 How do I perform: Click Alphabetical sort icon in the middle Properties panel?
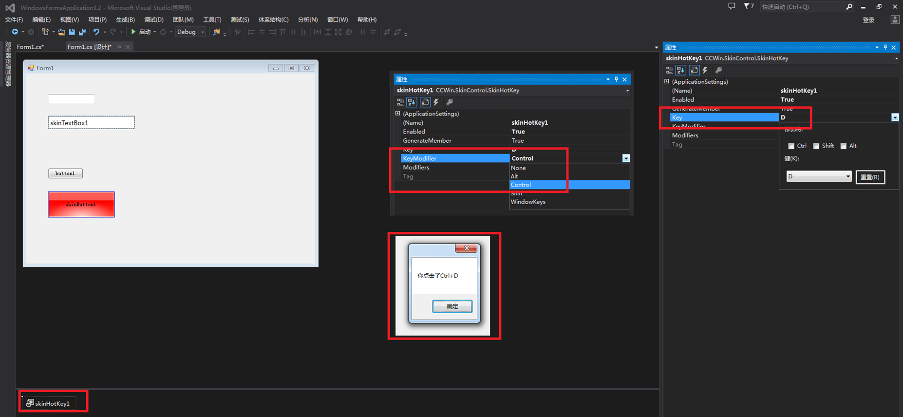coord(412,102)
